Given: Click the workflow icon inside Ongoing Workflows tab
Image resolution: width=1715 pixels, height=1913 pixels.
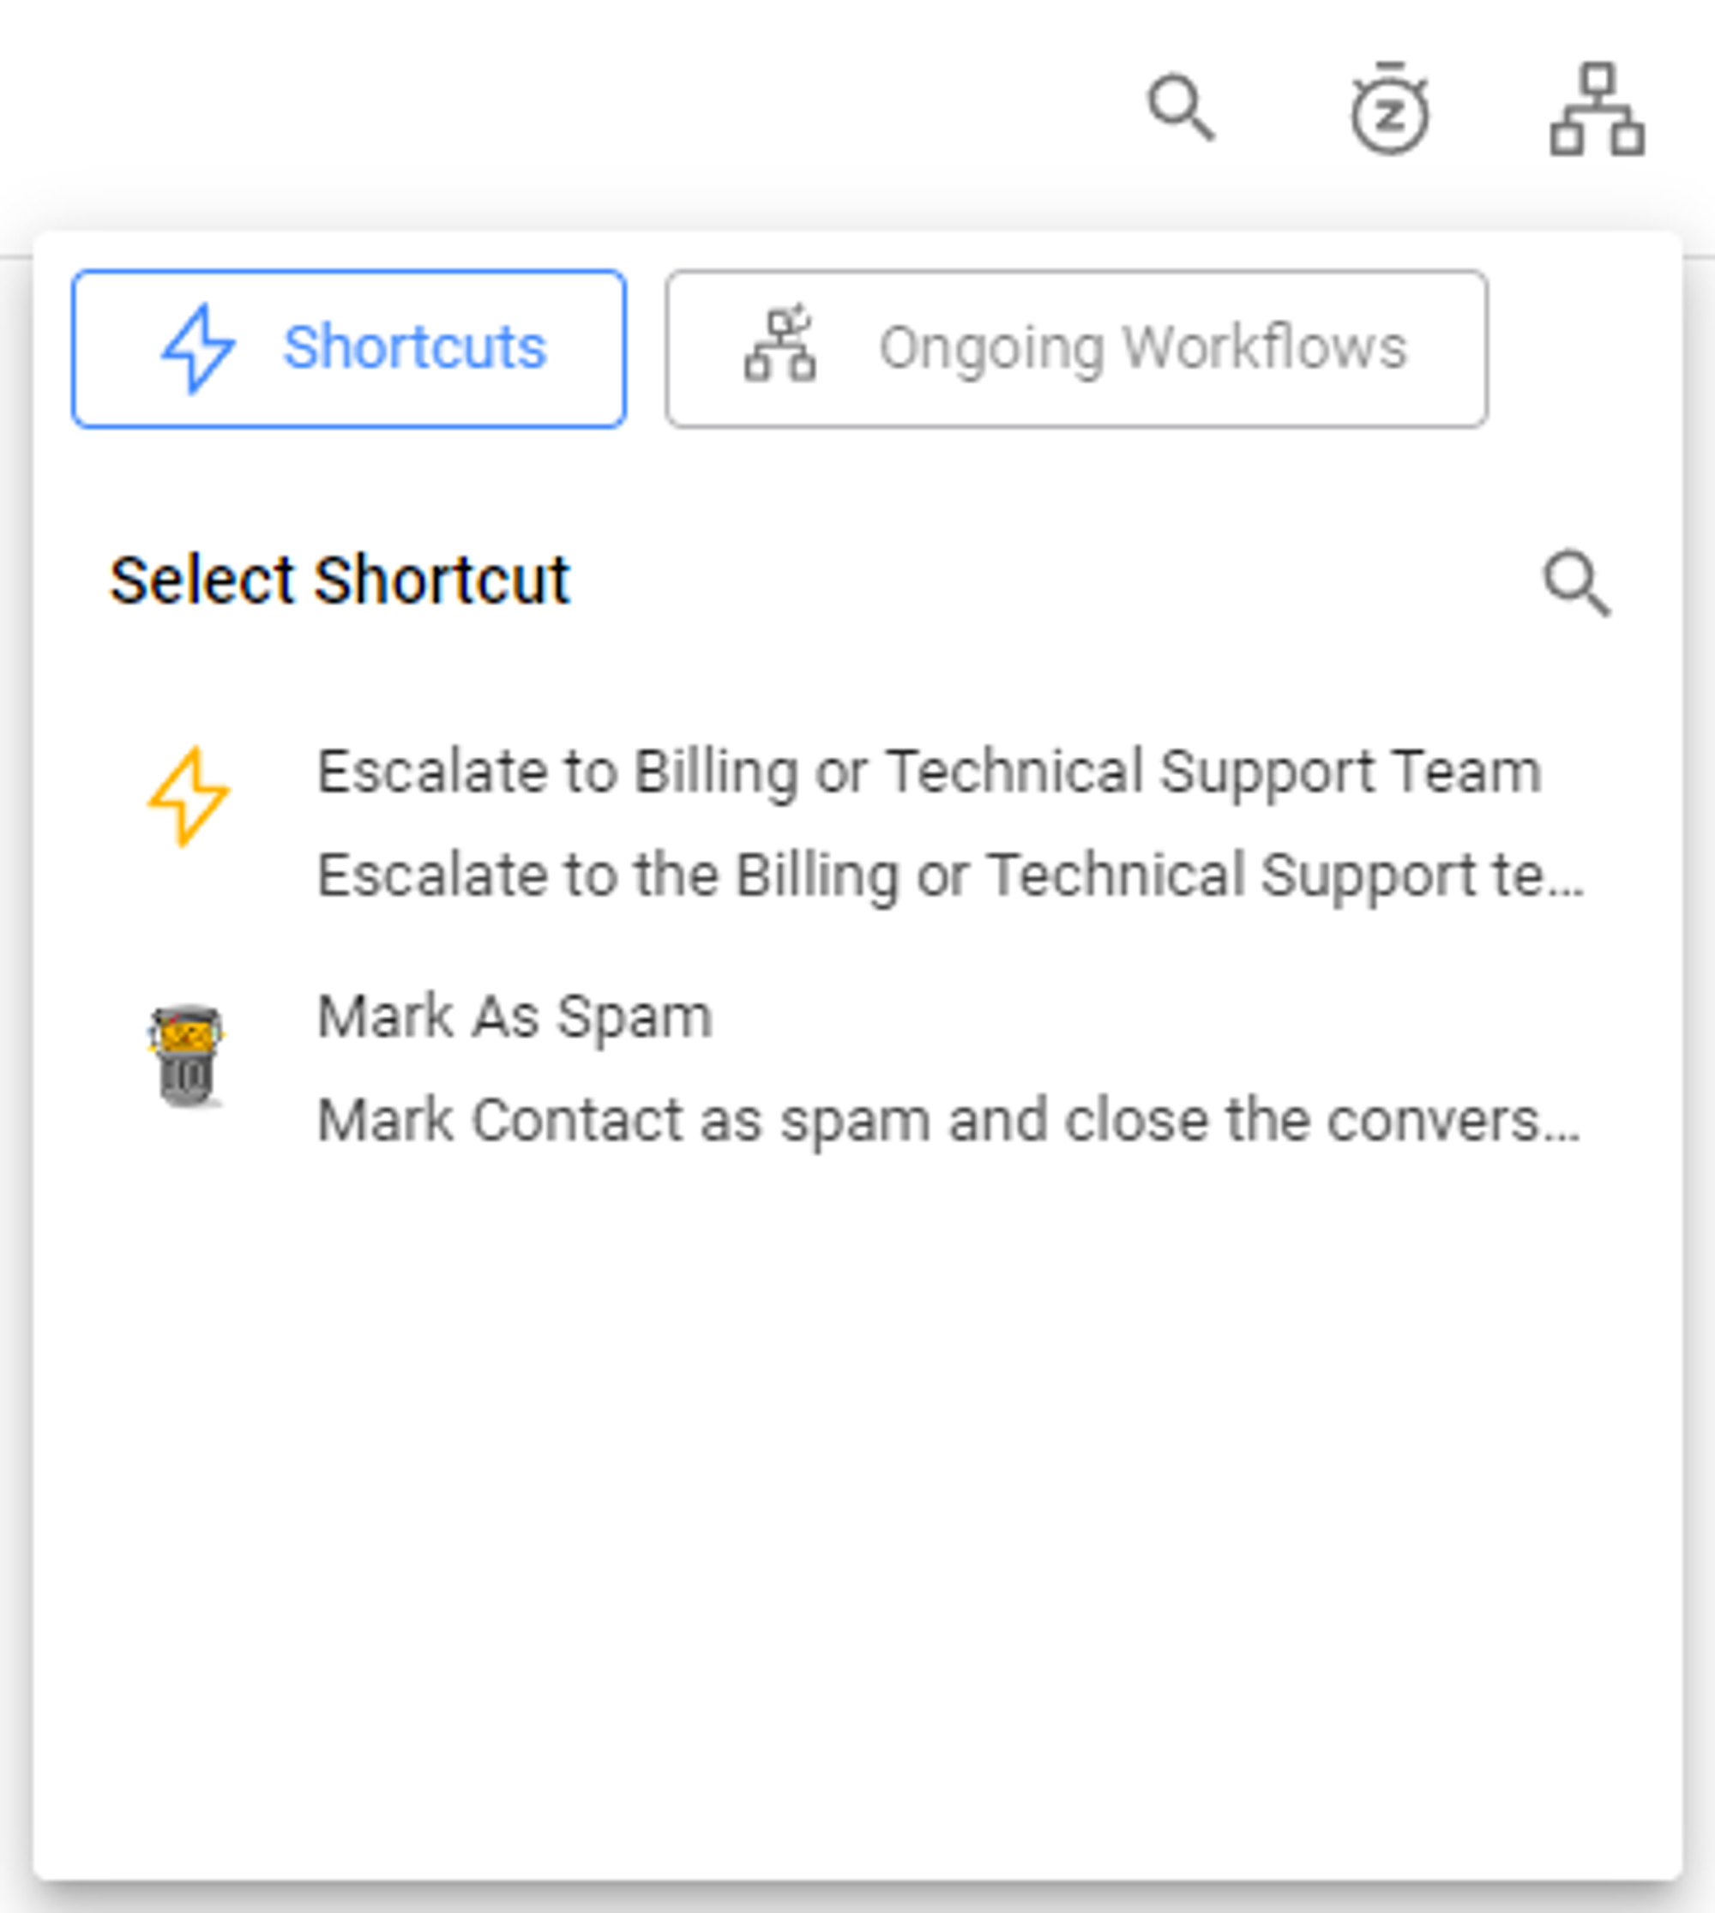Looking at the screenshot, I should (780, 345).
